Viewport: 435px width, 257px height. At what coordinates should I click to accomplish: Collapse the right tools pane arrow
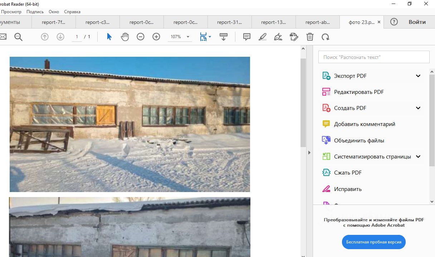click(x=309, y=152)
